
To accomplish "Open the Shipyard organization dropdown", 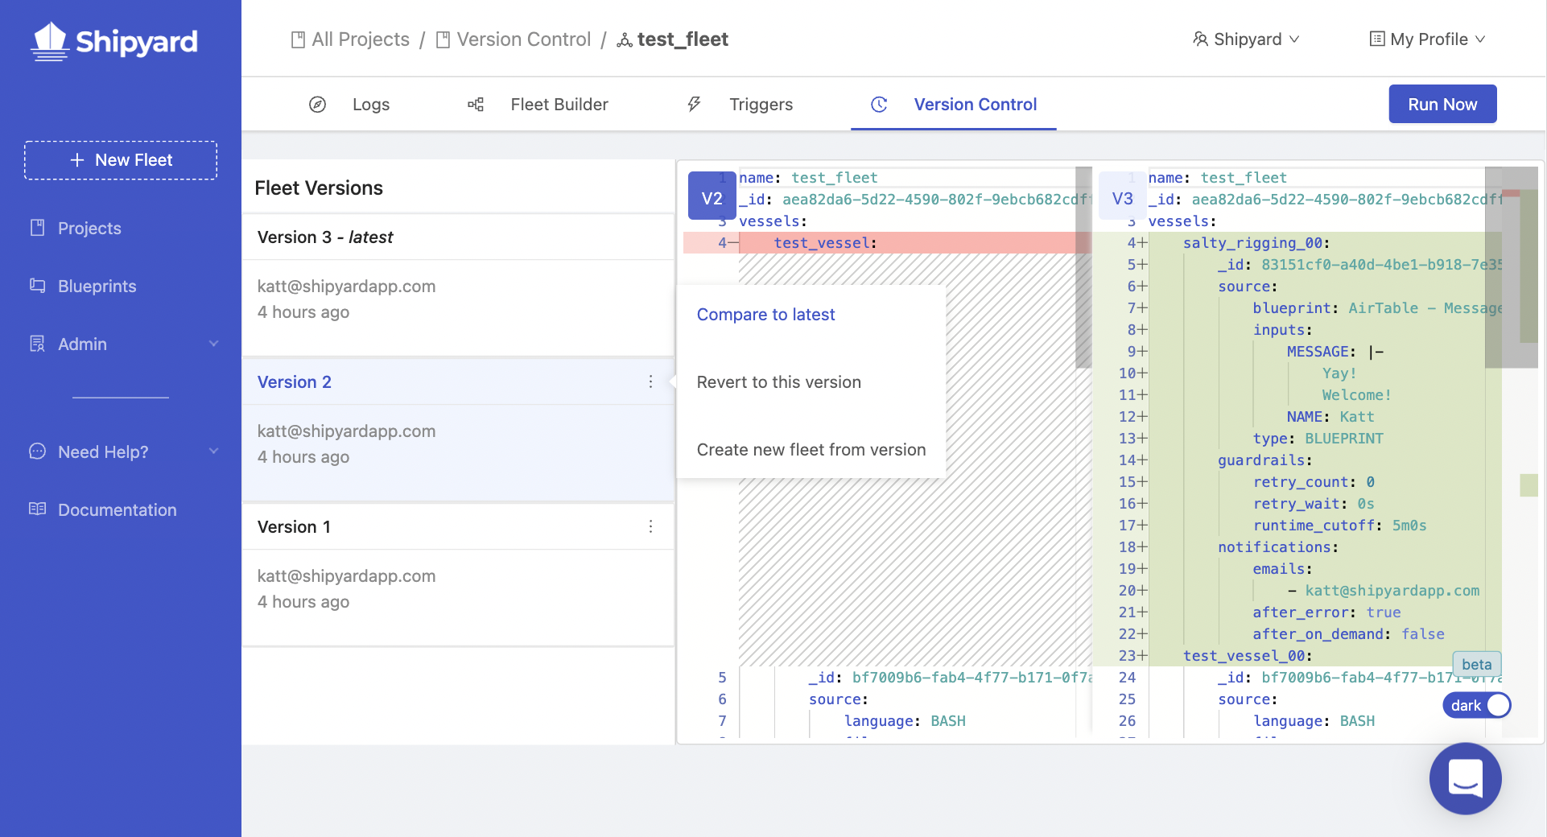I will (1246, 39).
